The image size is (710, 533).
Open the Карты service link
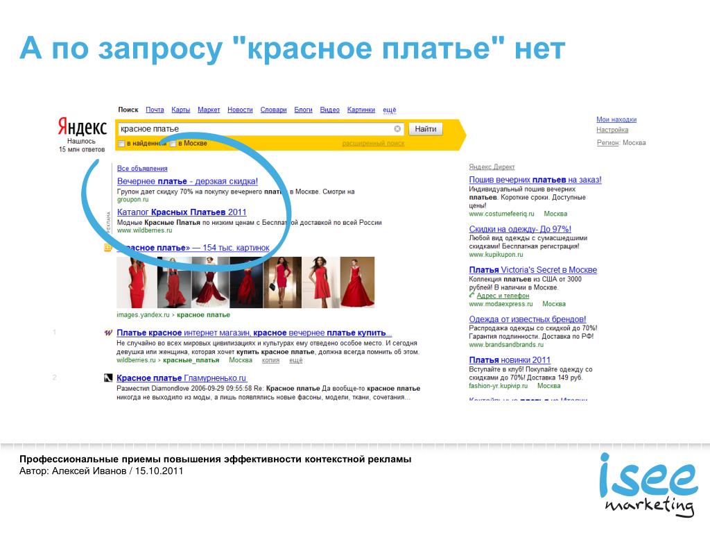point(181,110)
